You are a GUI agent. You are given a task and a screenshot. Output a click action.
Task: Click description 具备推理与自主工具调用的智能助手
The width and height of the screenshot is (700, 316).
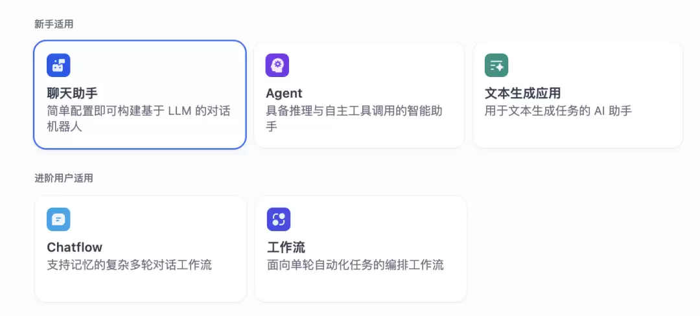pyautogui.click(x=355, y=119)
